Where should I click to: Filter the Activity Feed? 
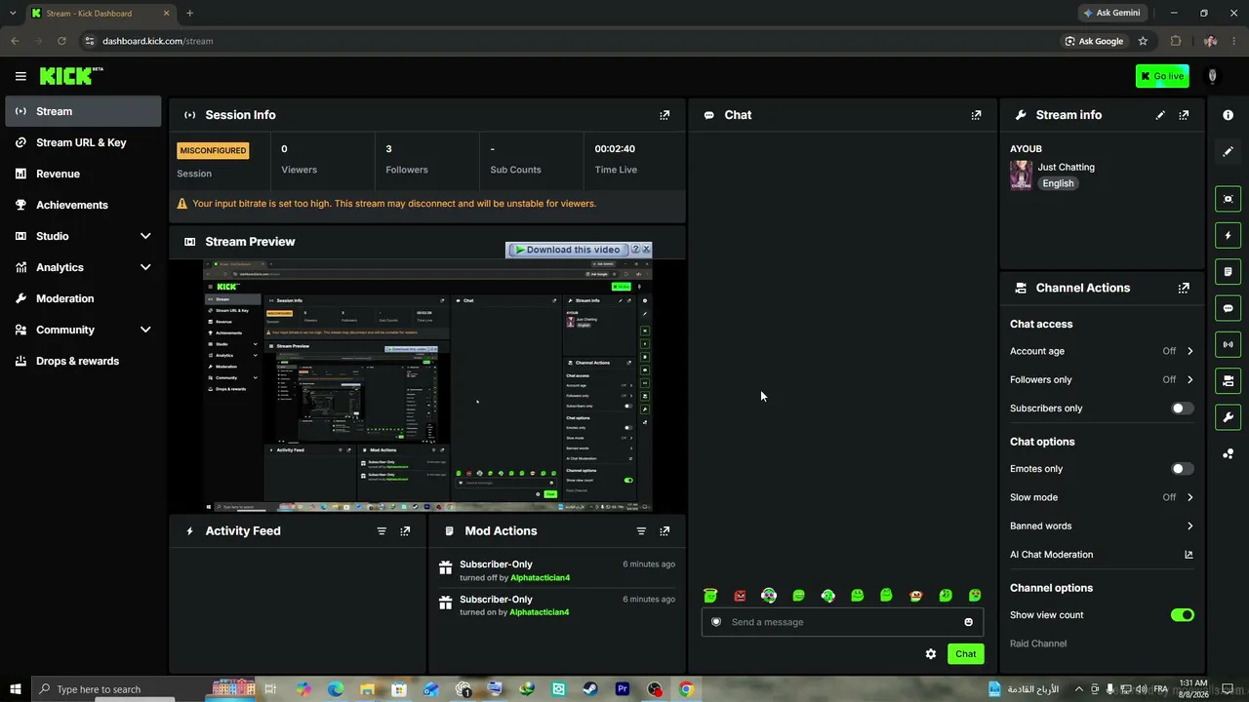[382, 531]
